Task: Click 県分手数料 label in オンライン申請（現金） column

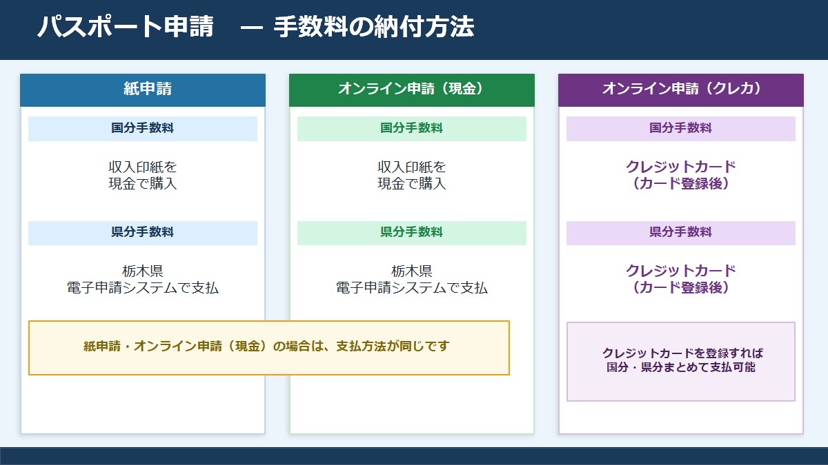Action: point(411,233)
